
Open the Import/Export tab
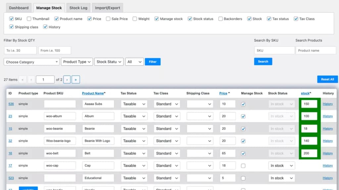(x=108, y=8)
